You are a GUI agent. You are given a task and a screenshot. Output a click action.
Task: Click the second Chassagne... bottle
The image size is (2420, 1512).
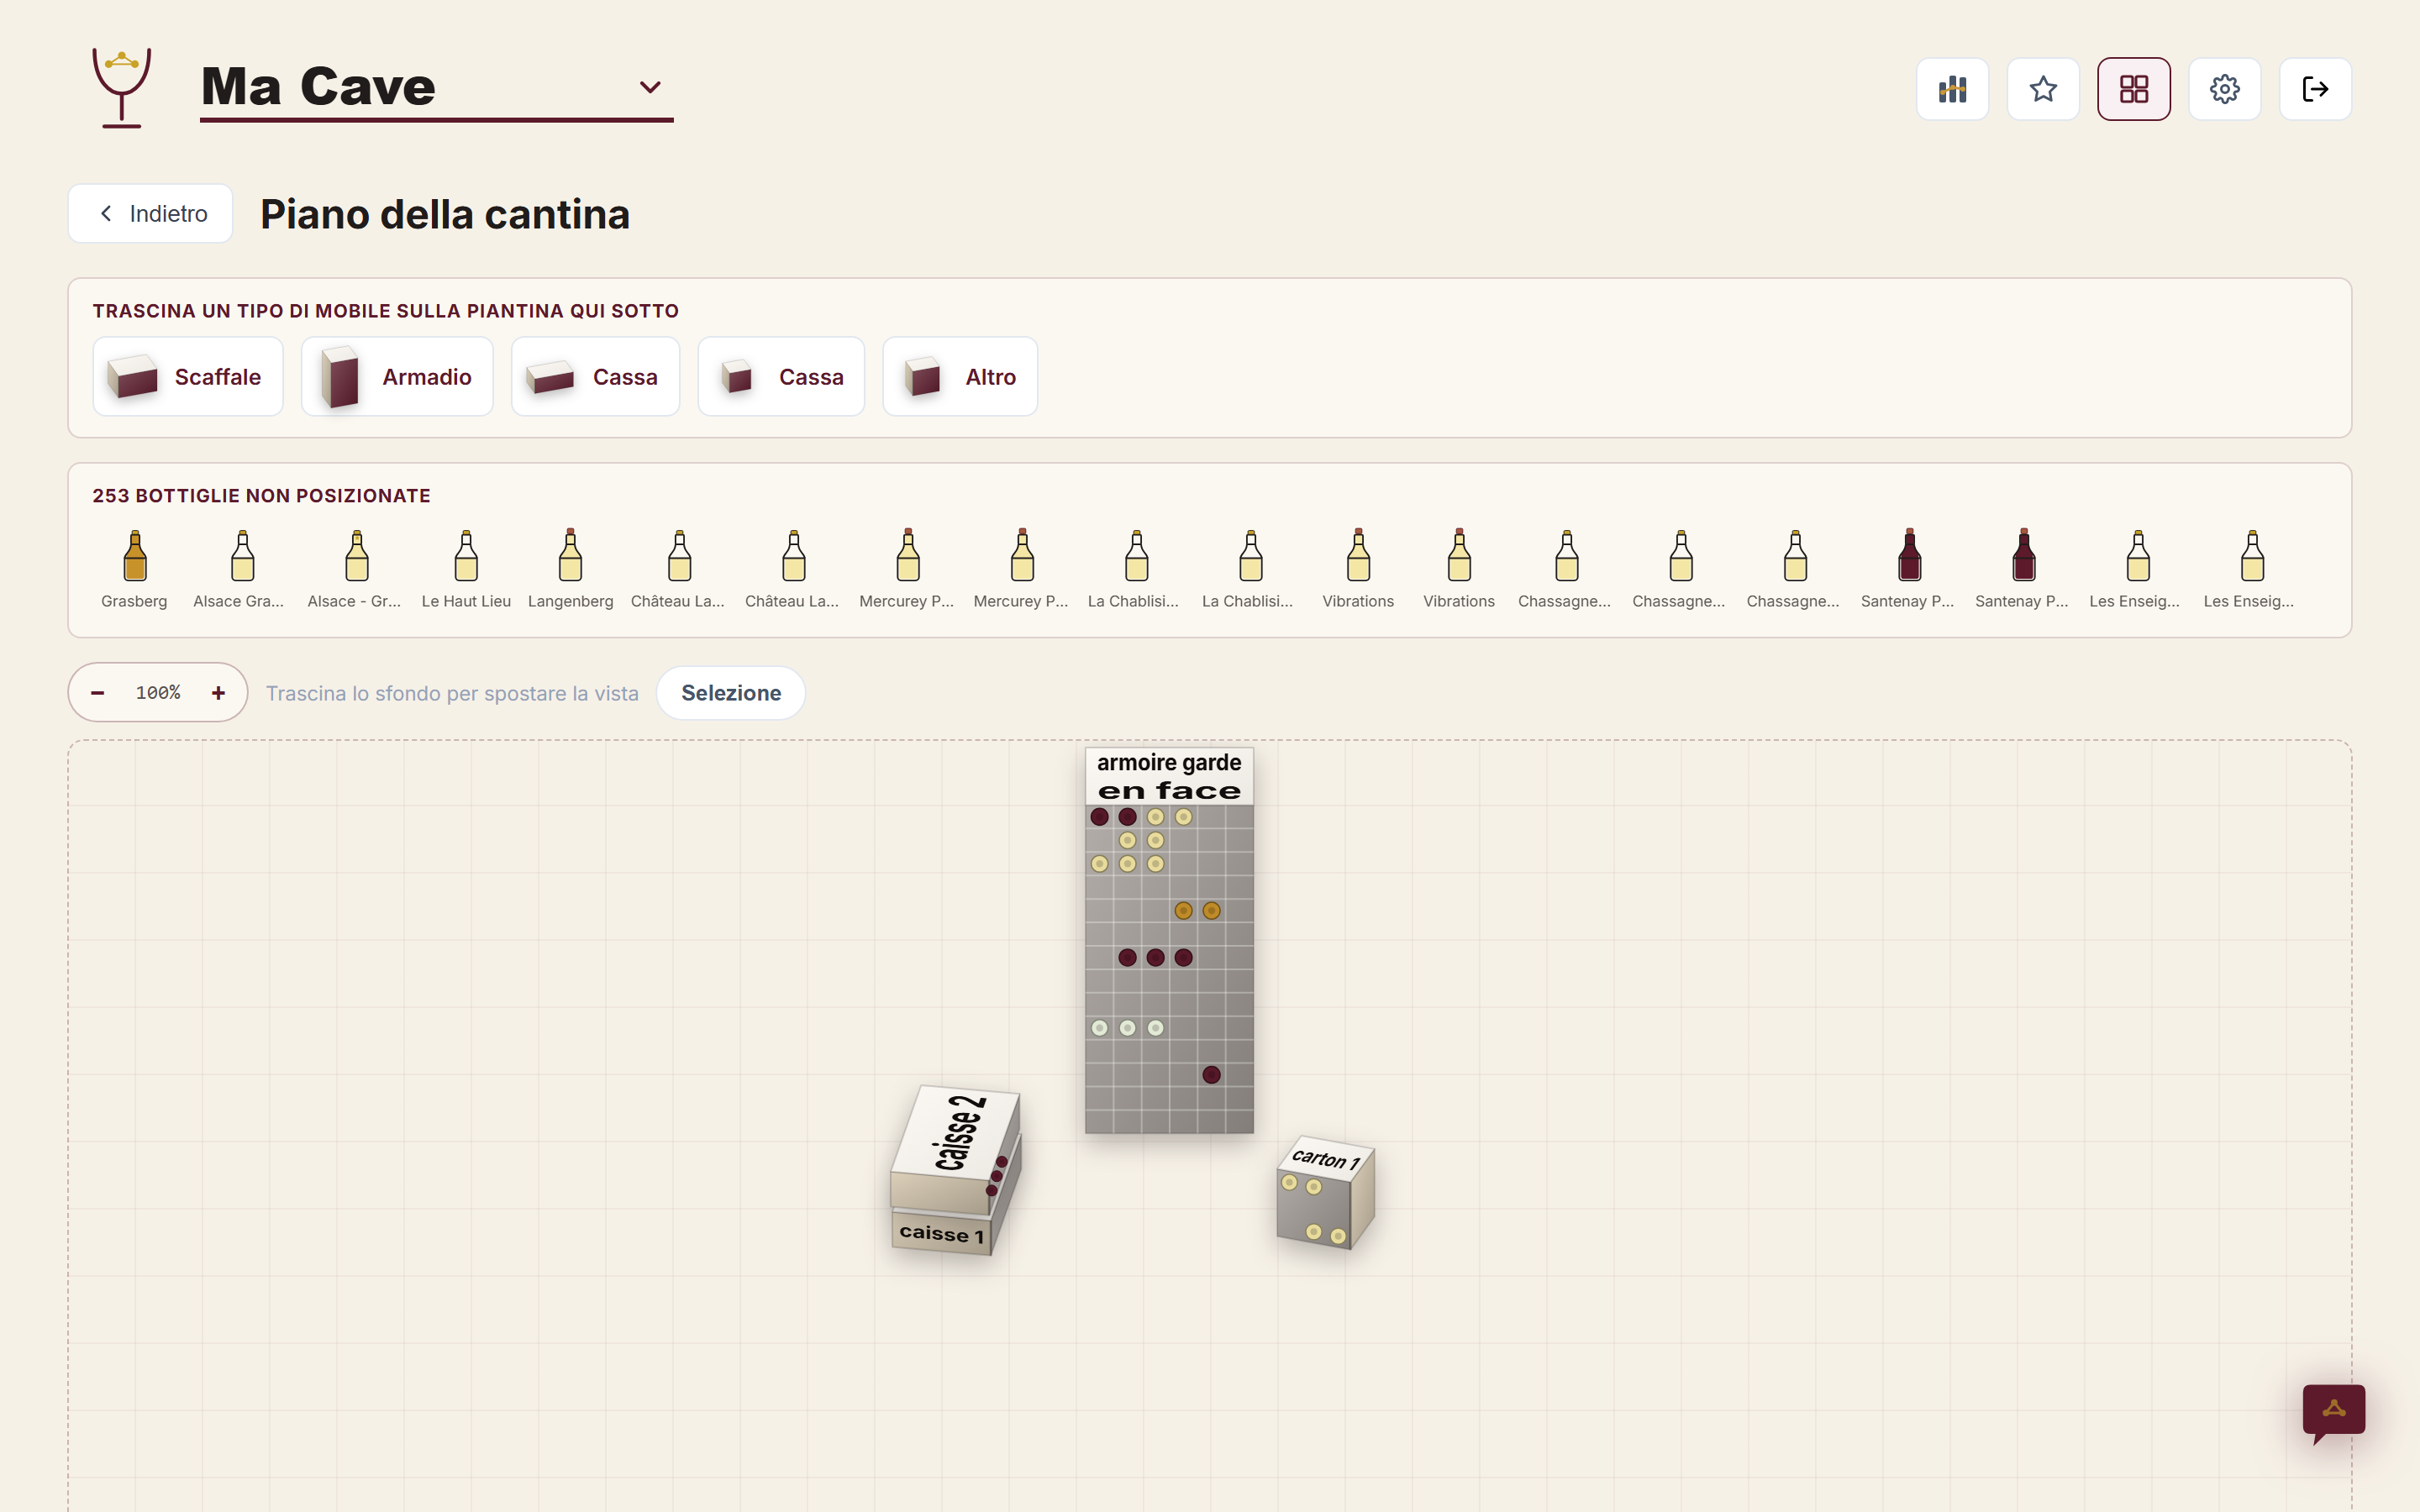(x=1680, y=568)
